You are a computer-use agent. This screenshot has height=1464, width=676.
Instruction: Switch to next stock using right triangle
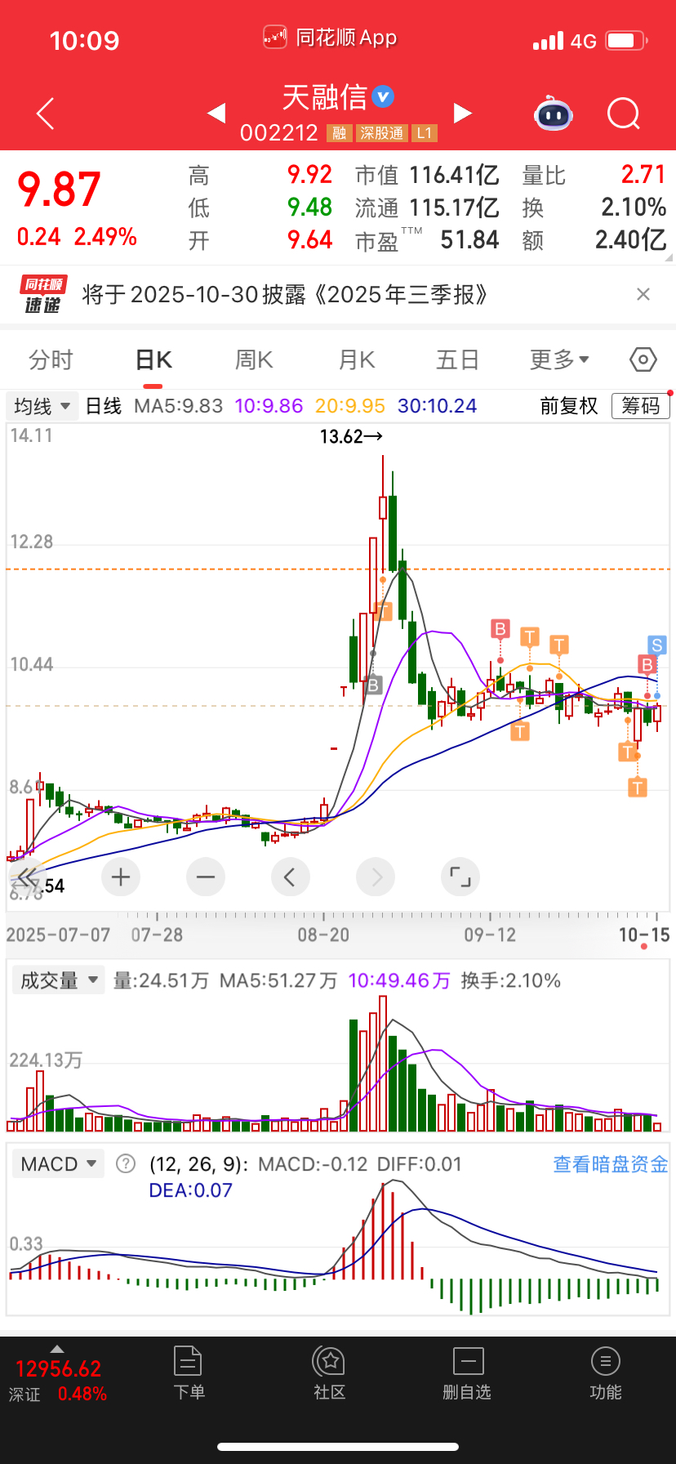pyautogui.click(x=463, y=113)
